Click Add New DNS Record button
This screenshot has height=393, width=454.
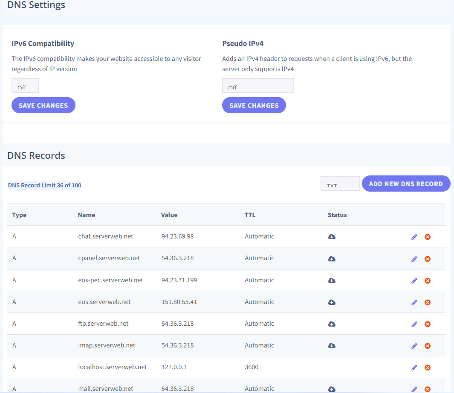406,184
